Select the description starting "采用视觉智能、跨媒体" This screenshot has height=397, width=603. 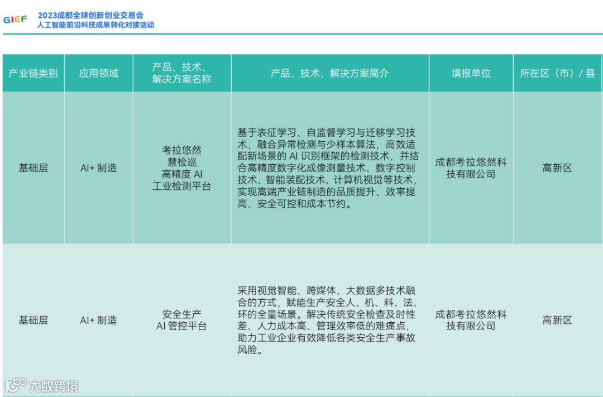click(x=327, y=320)
